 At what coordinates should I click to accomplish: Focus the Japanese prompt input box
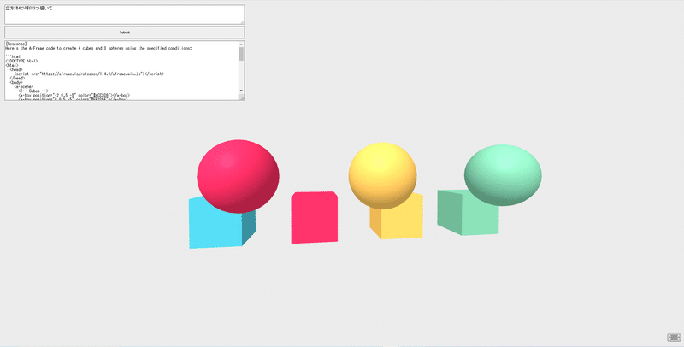coord(125,15)
